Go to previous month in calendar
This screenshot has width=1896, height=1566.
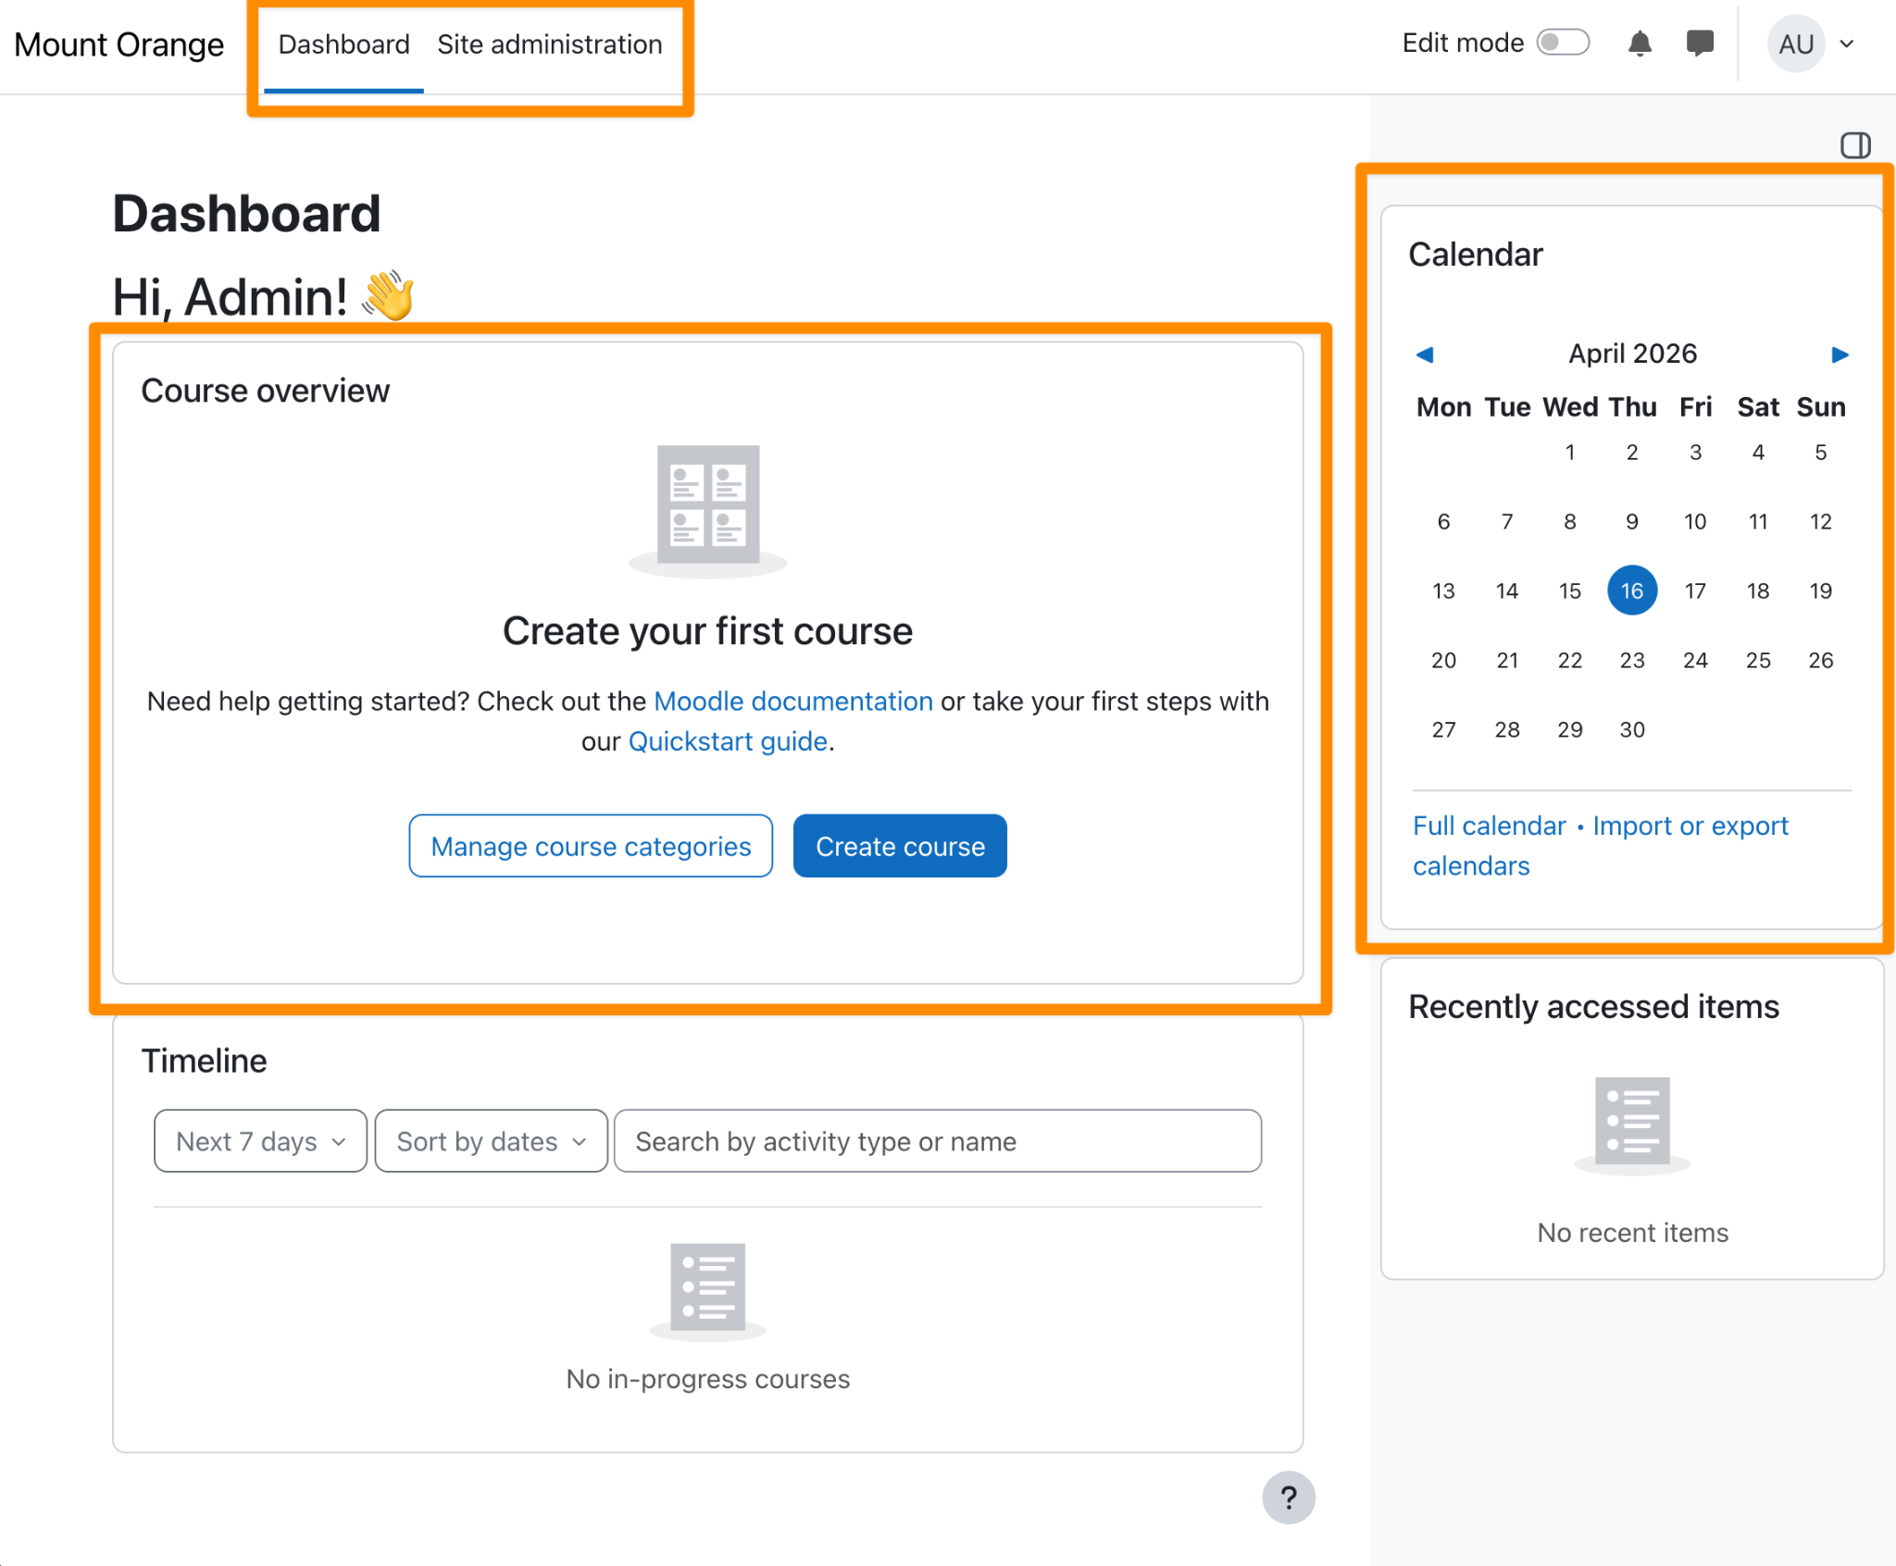[1425, 354]
